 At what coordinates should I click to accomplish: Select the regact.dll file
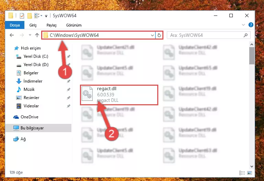(x=119, y=95)
